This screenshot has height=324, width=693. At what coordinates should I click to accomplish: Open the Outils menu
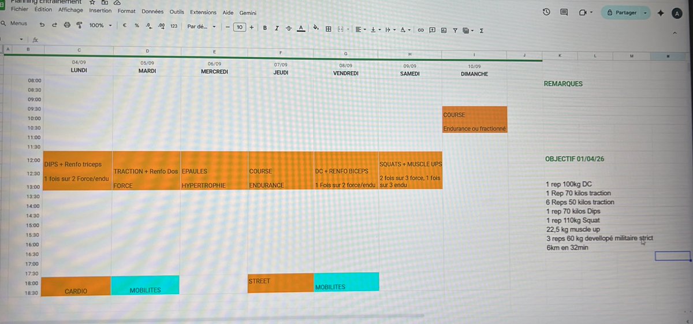(x=177, y=12)
